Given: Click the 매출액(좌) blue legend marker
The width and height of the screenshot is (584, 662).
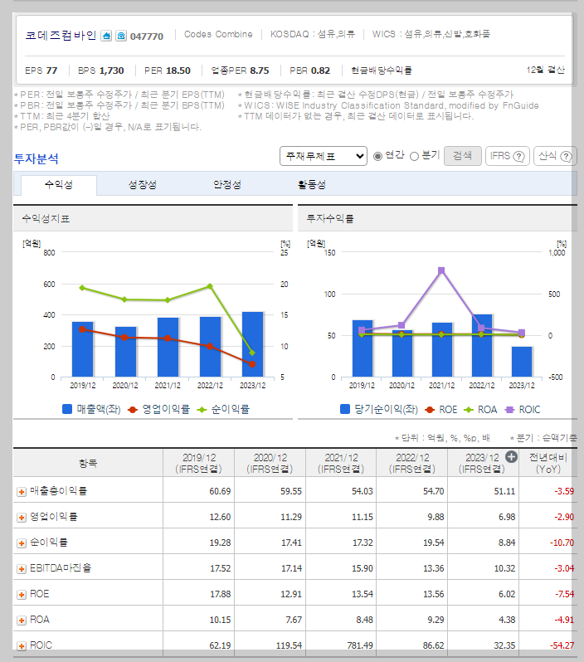Looking at the screenshot, I should pos(67,409).
